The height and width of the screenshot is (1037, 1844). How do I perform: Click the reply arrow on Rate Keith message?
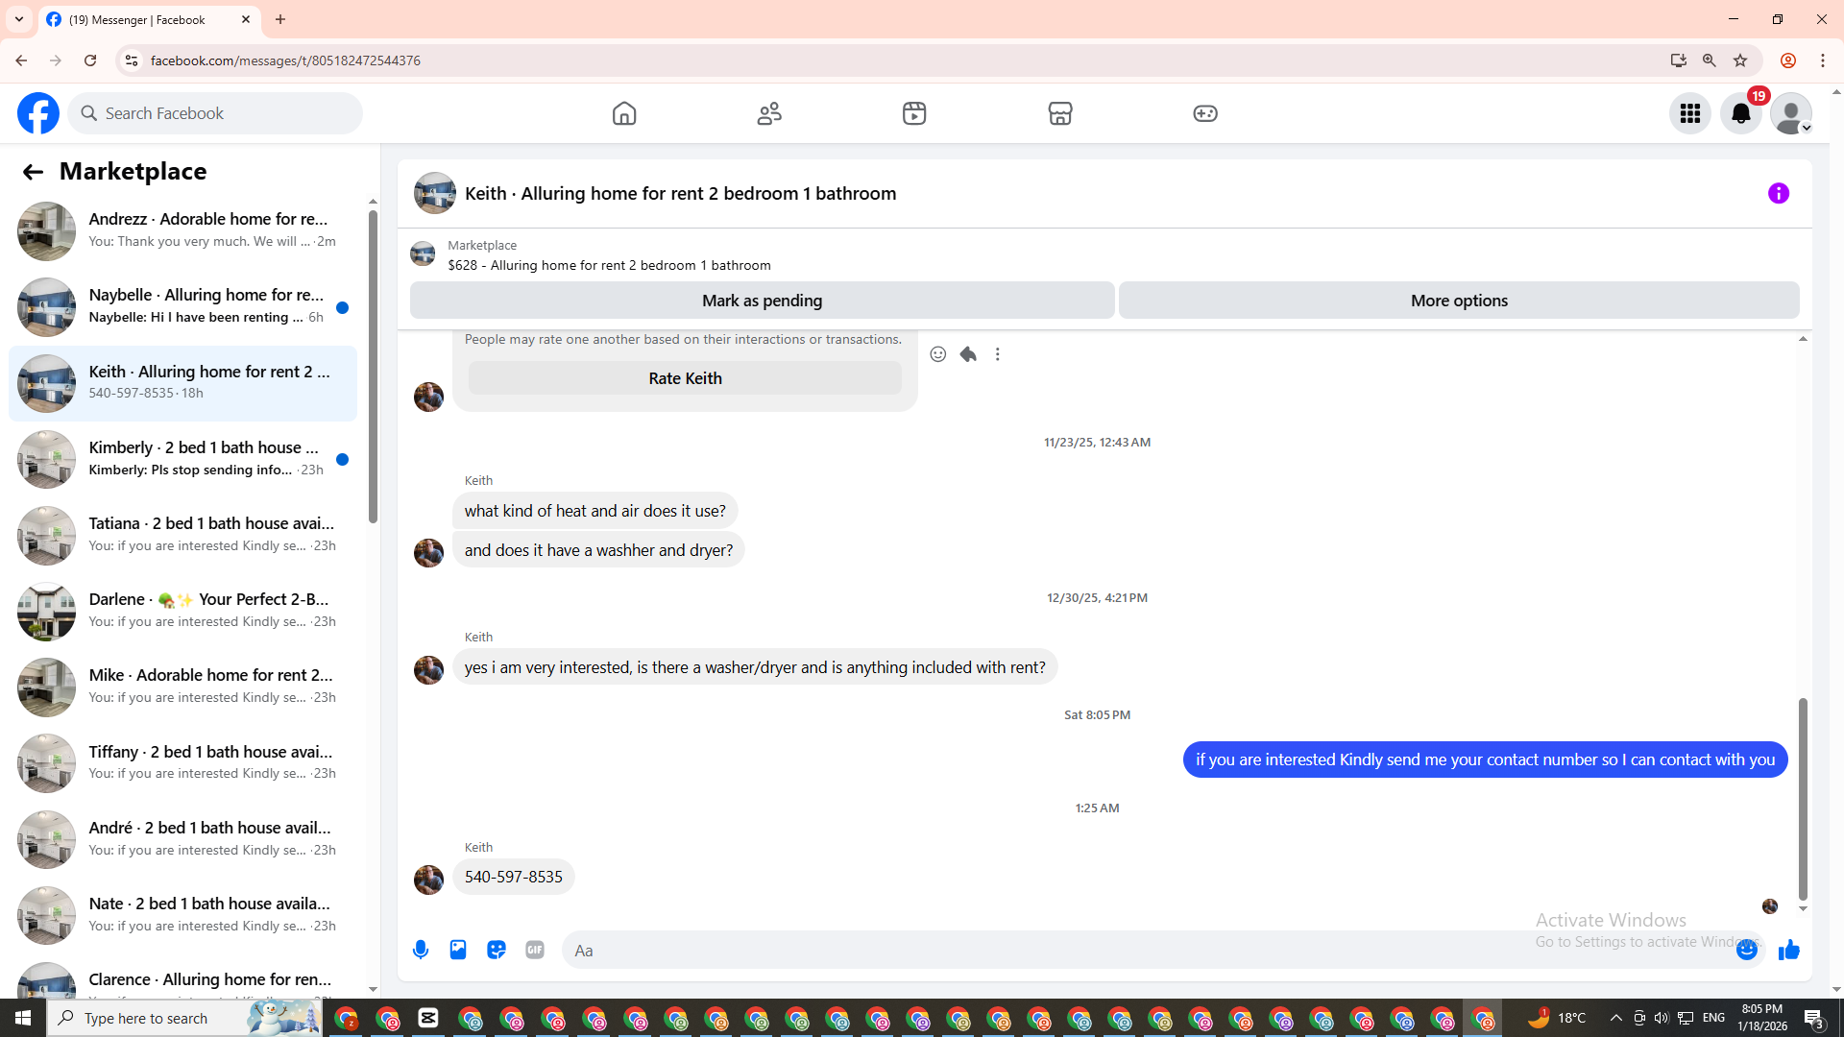coord(968,354)
